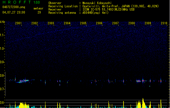170x108 pixels.
Task: Click the observer name Masayuki Kobayashi
Action: click(97, 3)
